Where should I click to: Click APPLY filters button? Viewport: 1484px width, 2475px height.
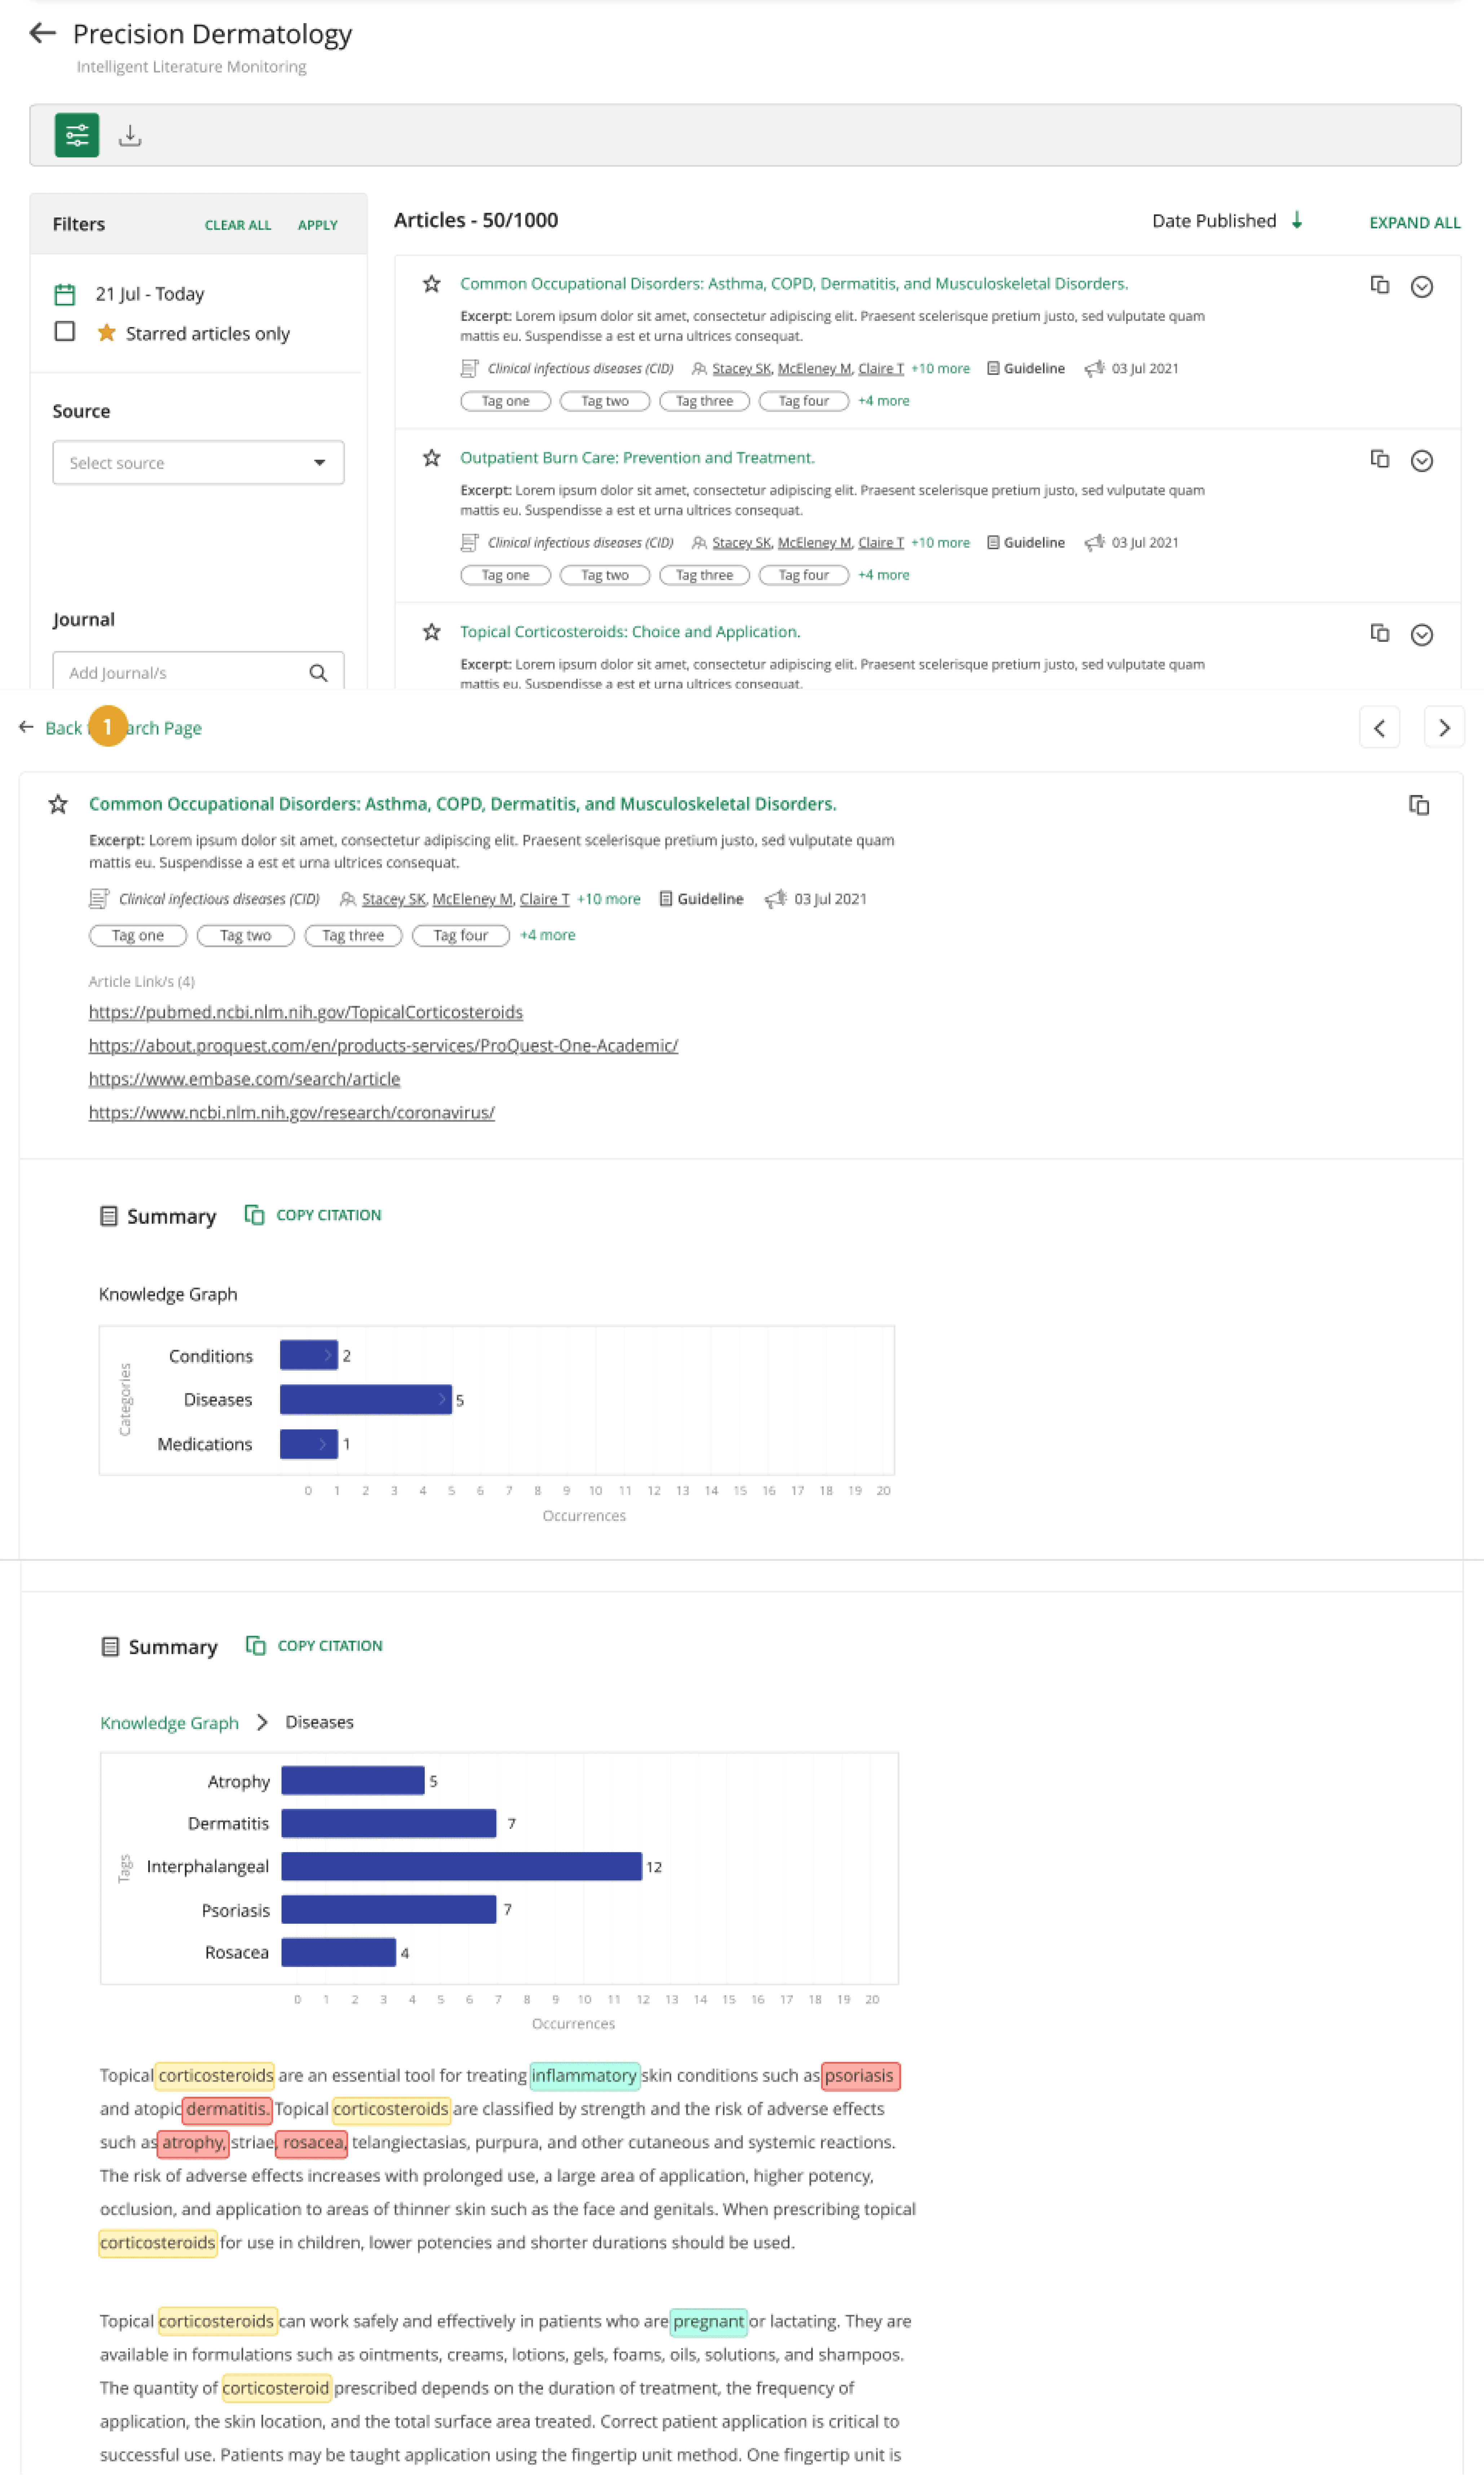pos(314,224)
